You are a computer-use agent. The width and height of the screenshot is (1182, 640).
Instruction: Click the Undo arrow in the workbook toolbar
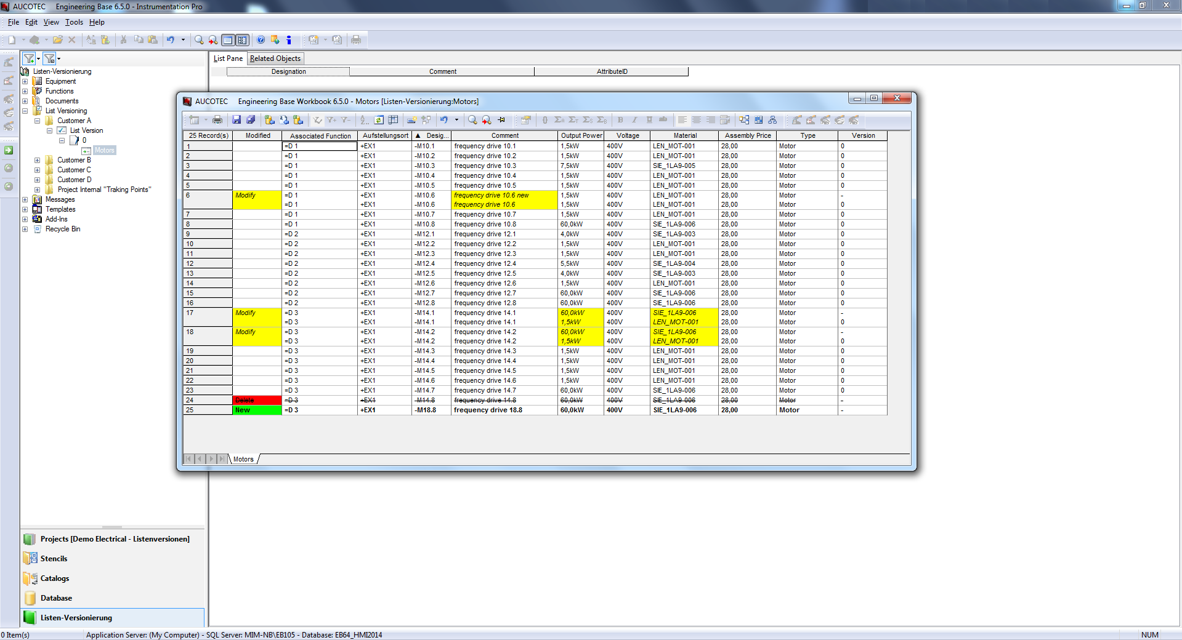443,120
